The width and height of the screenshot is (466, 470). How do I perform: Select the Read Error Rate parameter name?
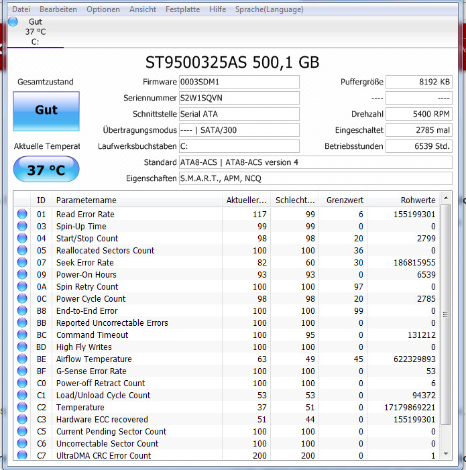85,215
